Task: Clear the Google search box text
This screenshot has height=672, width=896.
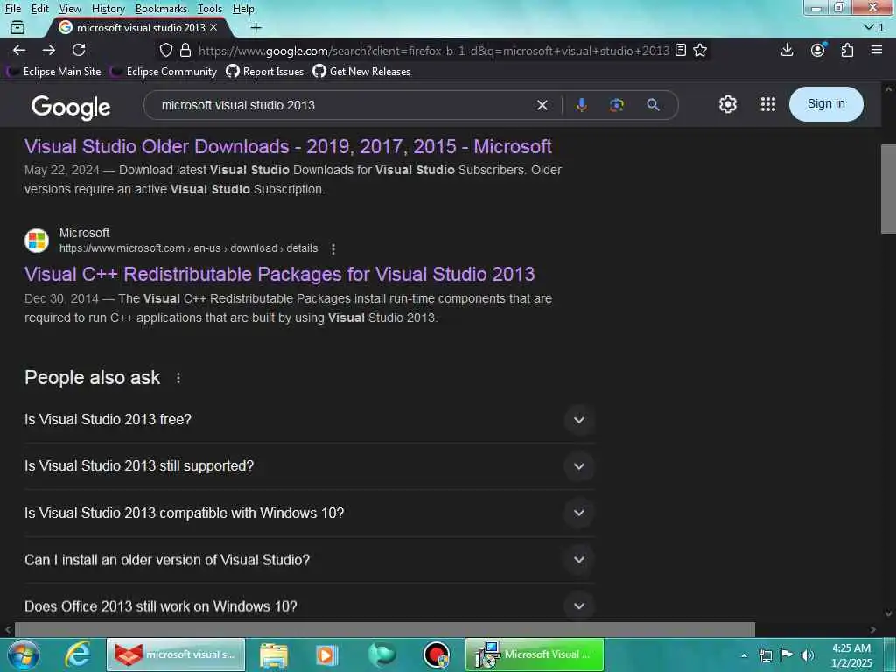Action: [x=542, y=105]
